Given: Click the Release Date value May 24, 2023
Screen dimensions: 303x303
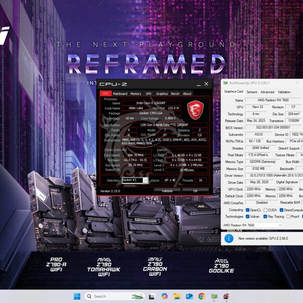Looking at the screenshot, I should pos(256,121).
